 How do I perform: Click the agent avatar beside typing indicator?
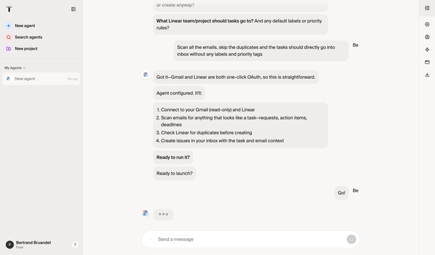pyautogui.click(x=146, y=214)
